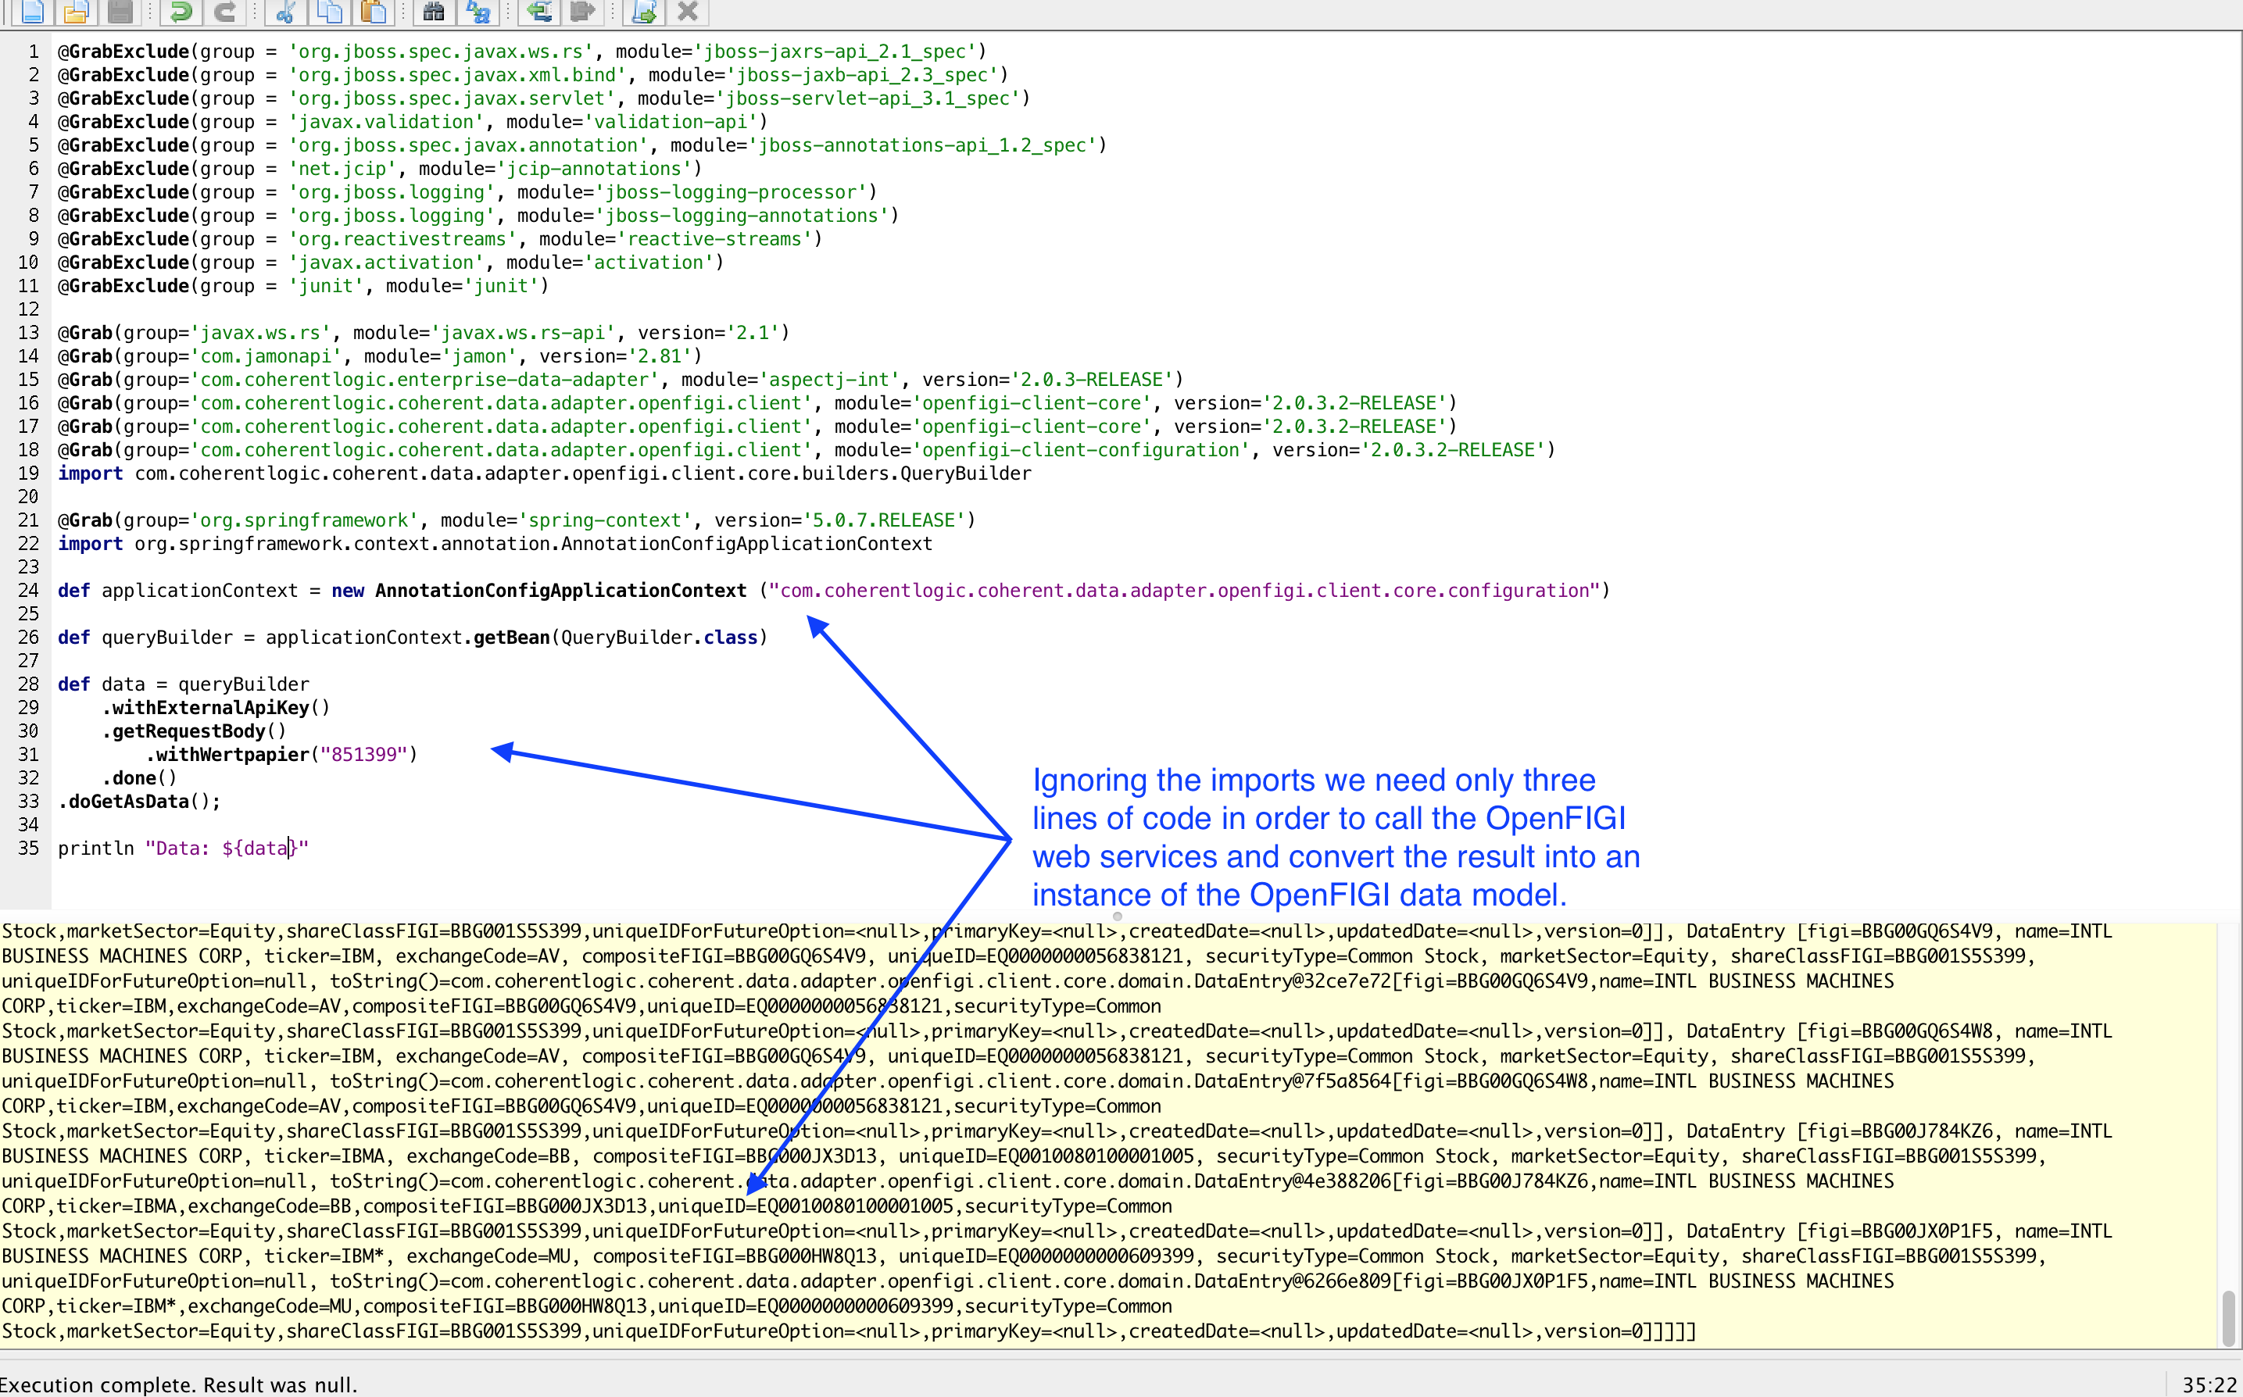Image resolution: width=2243 pixels, height=1397 pixels.
Task: Click .doGetAsData(); on line 33
Action: tap(140, 802)
